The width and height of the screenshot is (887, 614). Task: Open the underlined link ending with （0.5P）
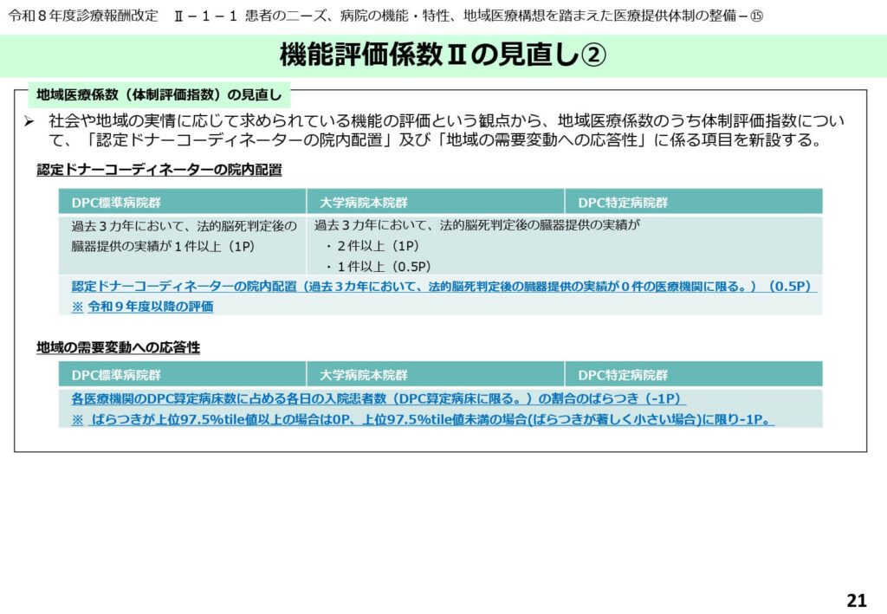coord(443,286)
